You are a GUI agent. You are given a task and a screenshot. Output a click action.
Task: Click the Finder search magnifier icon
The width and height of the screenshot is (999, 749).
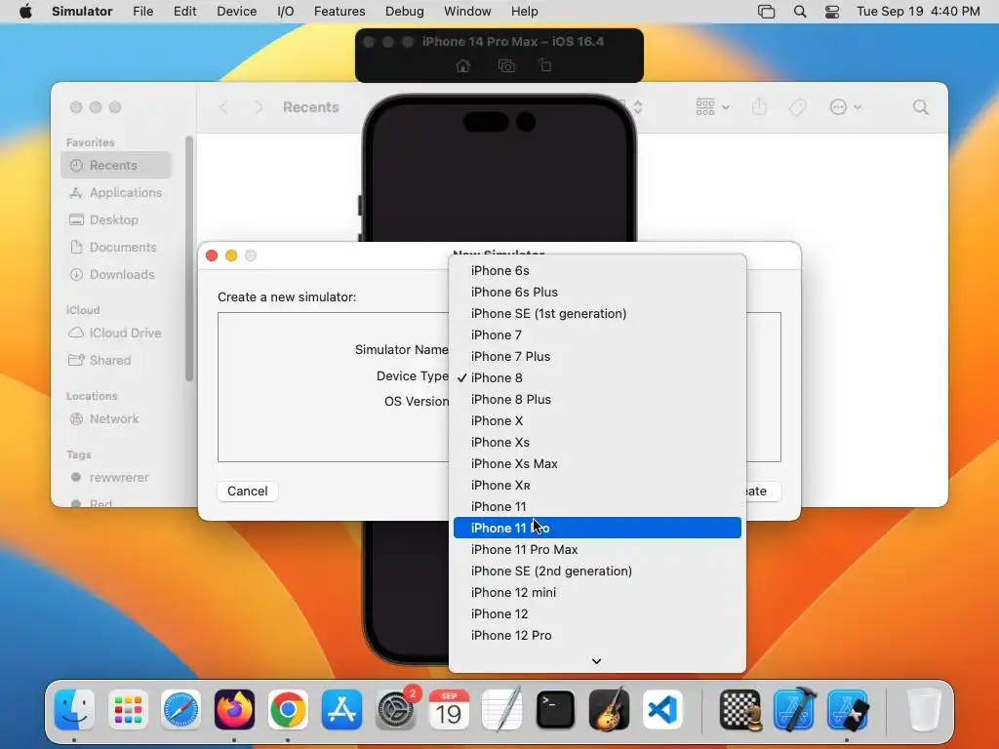920,107
